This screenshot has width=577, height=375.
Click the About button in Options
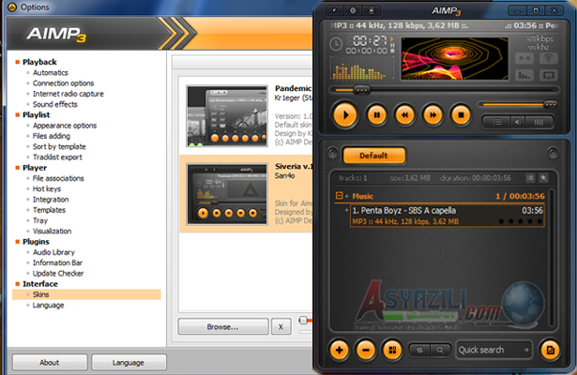[x=50, y=363]
